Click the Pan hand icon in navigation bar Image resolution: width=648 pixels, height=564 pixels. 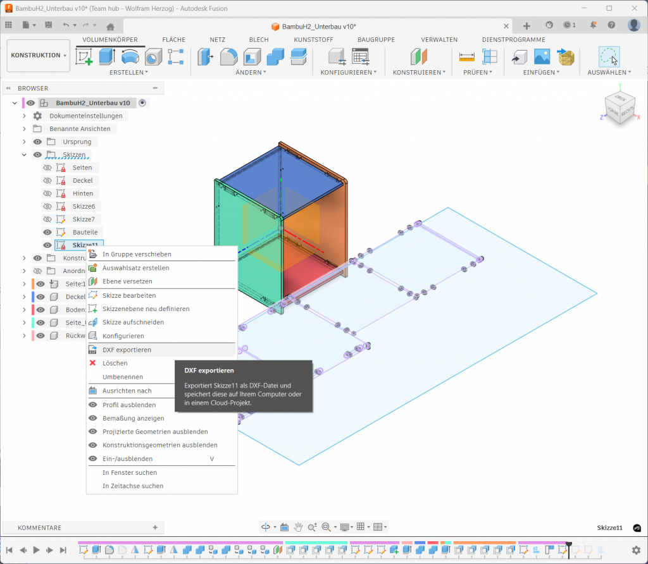coord(298,527)
